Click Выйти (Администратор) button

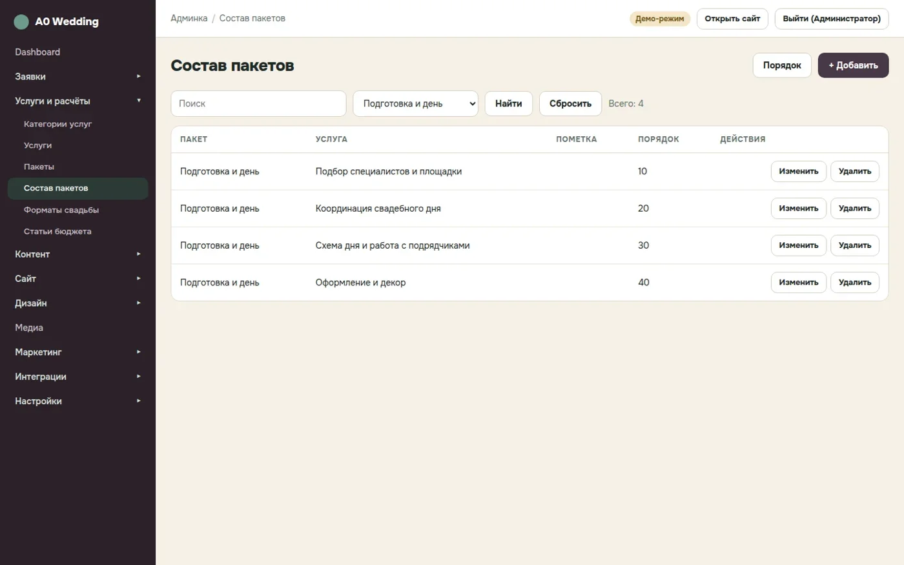point(832,19)
